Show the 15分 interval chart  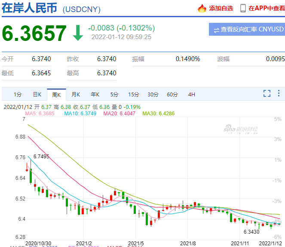(134, 95)
